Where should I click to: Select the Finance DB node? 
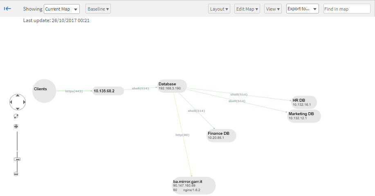[x=221, y=136]
